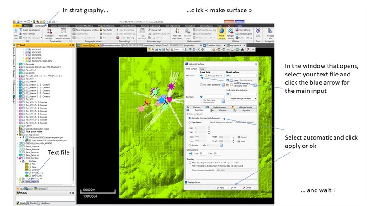Switch to the Algorithm tab
Image resolution: width=367 pixels, height=206 pixels.
click(x=245, y=110)
